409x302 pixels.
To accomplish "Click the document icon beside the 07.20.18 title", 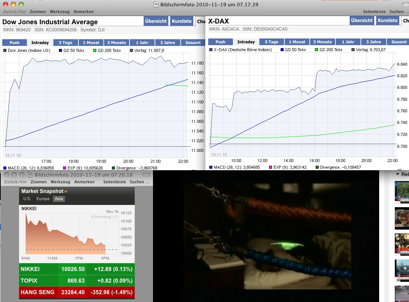I will 30,175.
